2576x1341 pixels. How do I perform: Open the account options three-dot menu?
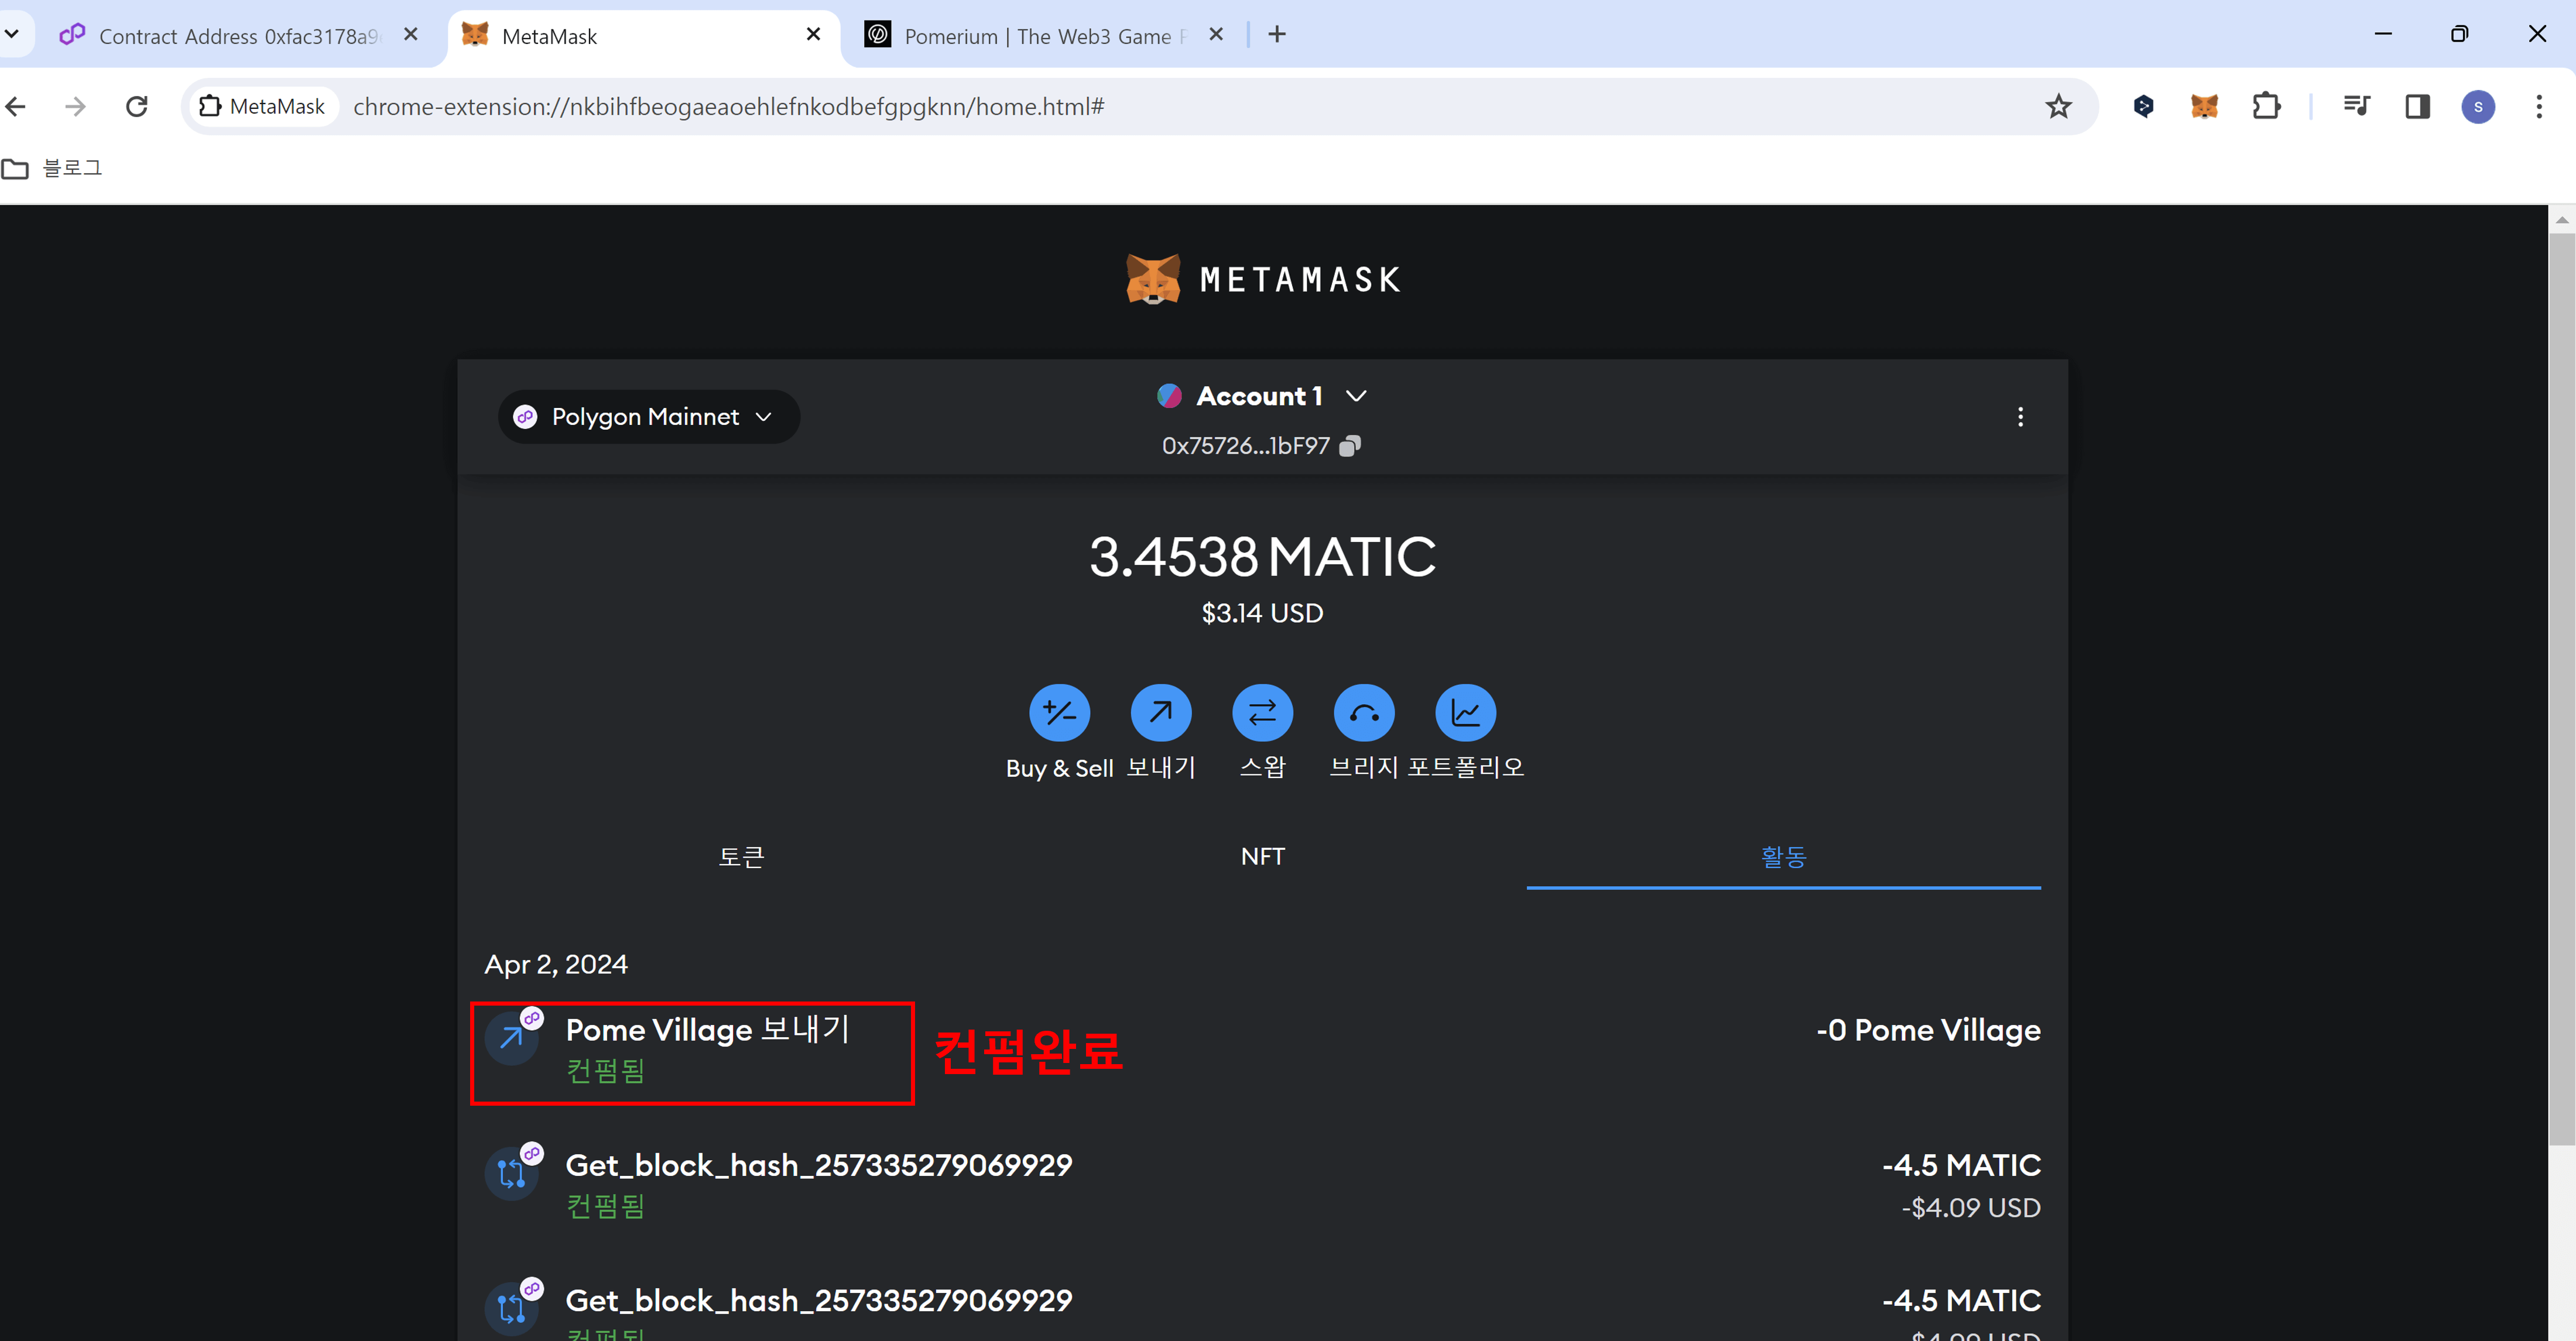pyautogui.click(x=2020, y=417)
